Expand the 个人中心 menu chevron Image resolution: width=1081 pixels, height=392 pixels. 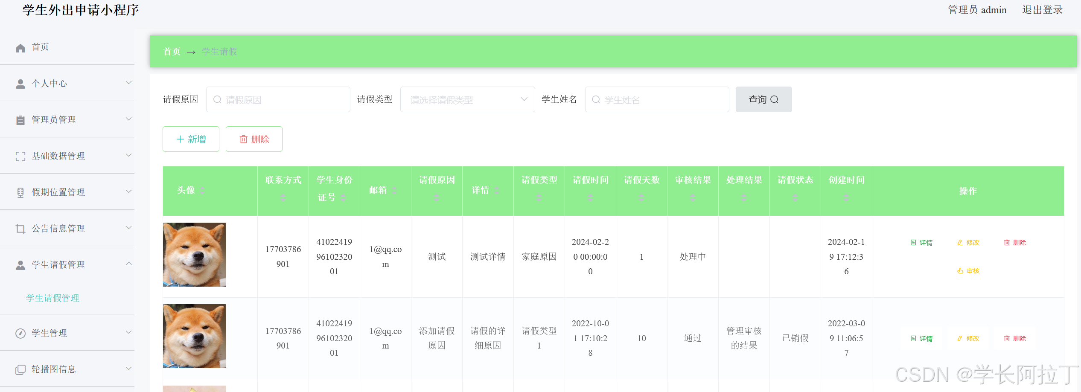point(128,83)
